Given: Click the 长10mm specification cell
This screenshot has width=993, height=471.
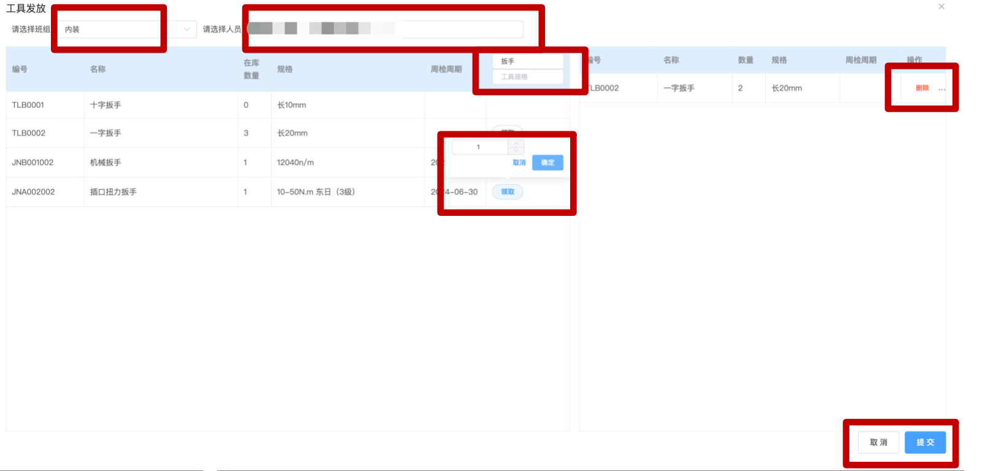Looking at the screenshot, I should (x=348, y=105).
